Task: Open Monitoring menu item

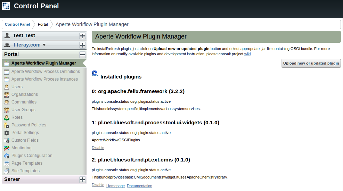Action: coord(22,148)
